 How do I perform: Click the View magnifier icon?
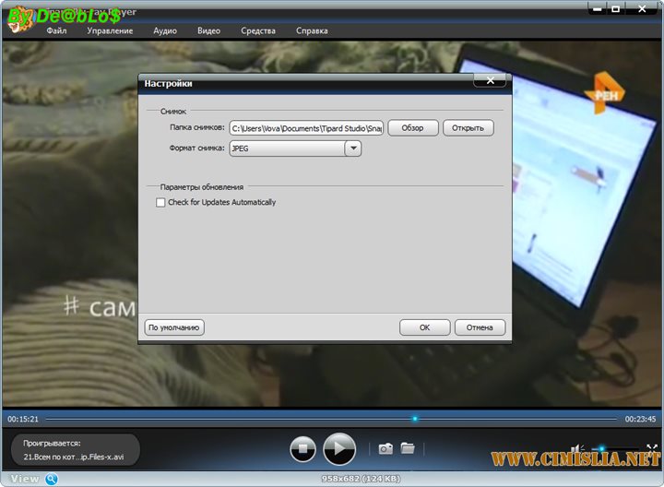pos(52,479)
